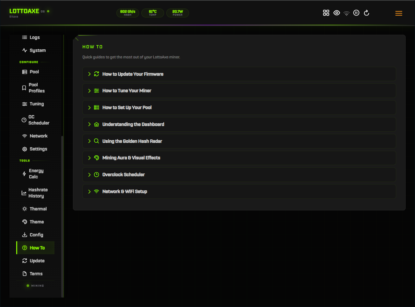
Task: Pause mining with the pause icon
Action: coord(356,13)
